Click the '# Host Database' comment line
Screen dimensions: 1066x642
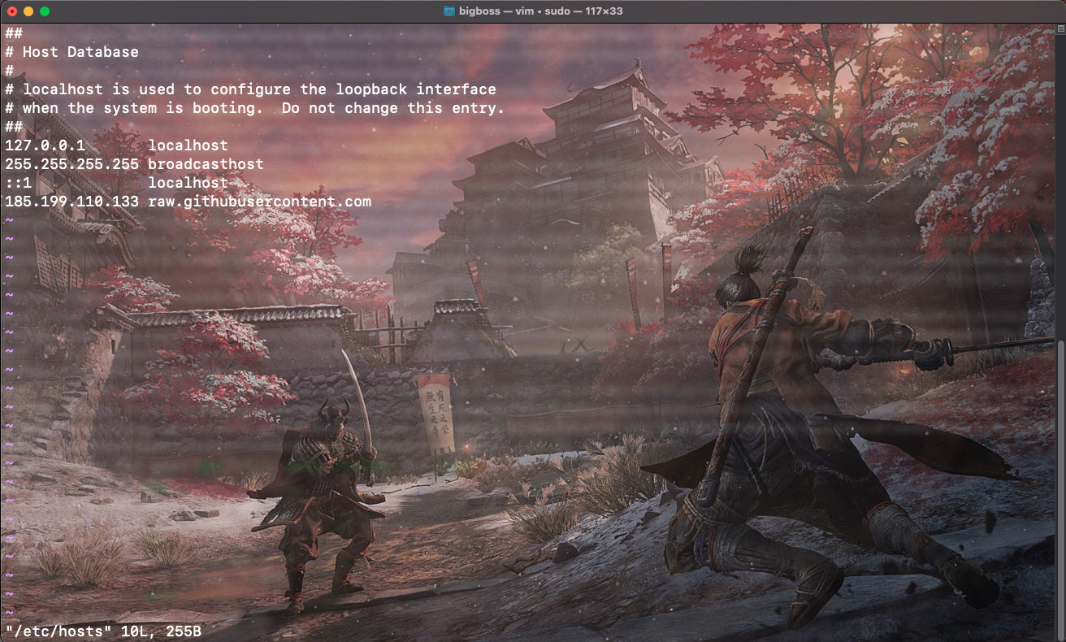[x=71, y=52]
